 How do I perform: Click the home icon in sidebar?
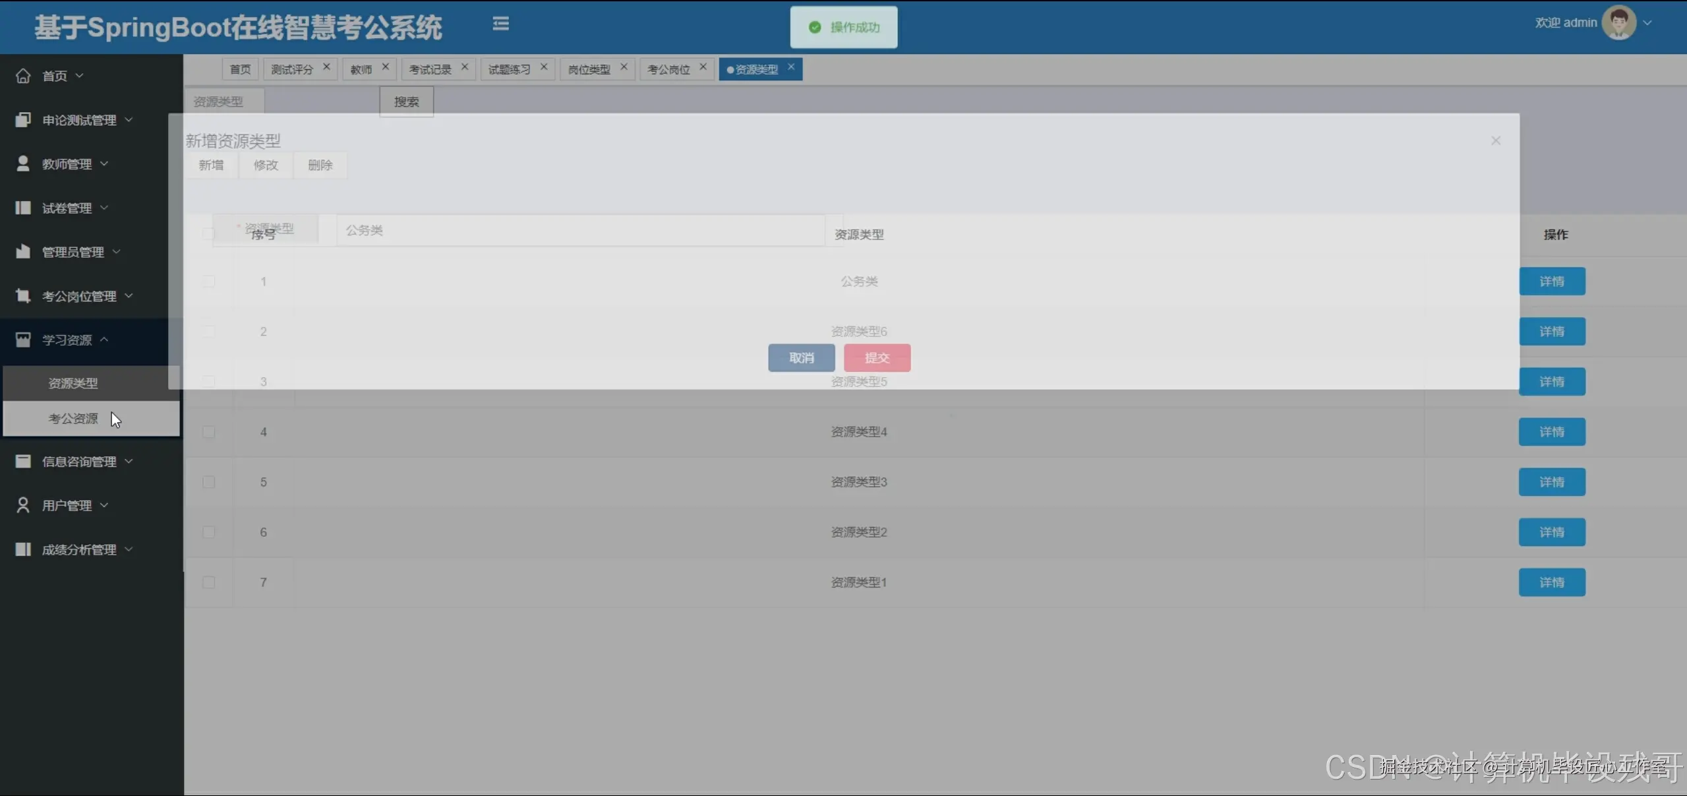point(23,76)
